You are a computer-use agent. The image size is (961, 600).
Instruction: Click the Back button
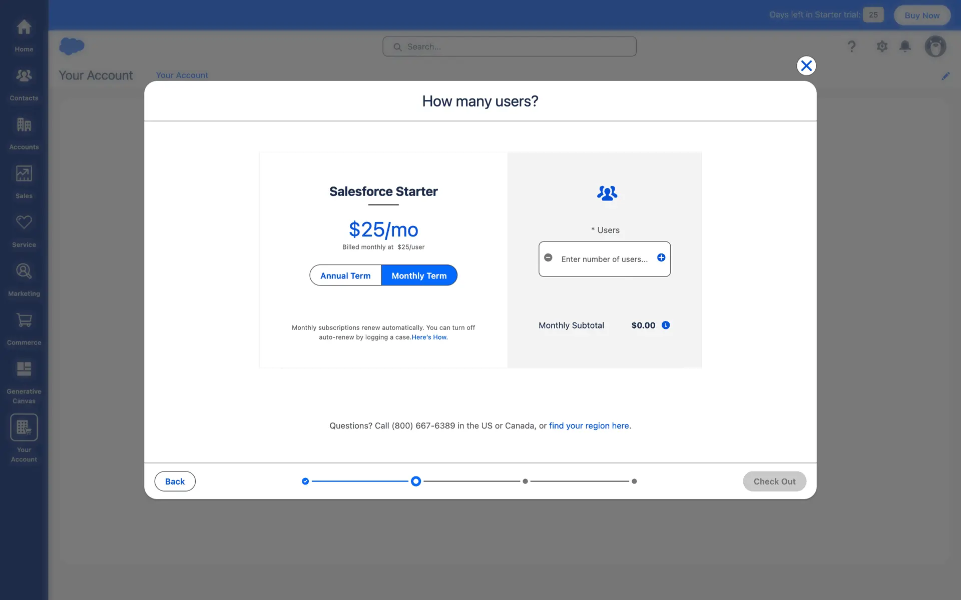coord(175,481)
